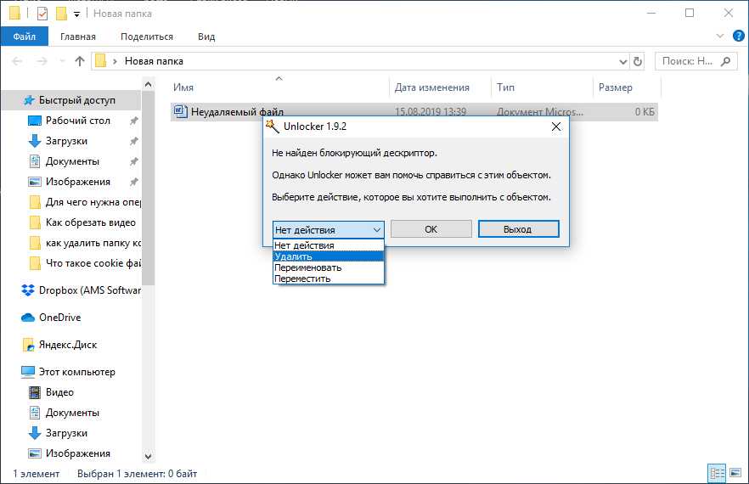Open Быстрый доступ in the sidebar

pos(77,100)
